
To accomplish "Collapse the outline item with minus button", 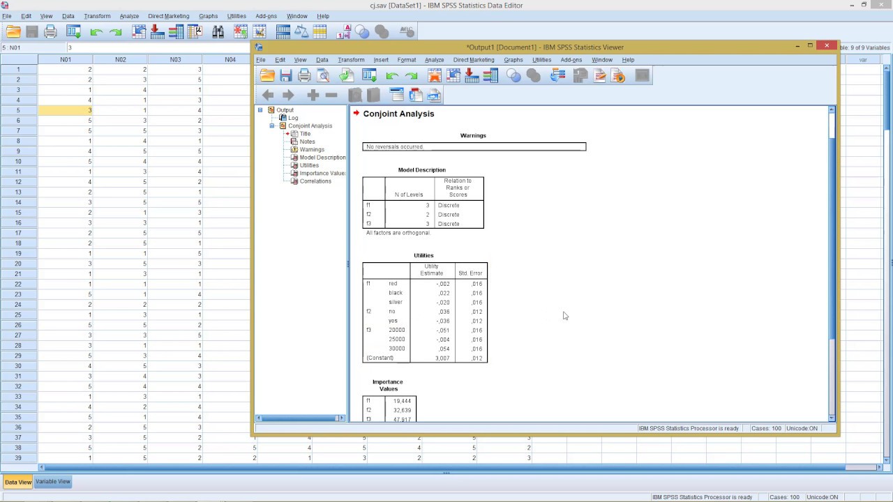I will pyautogui.click(x=331, y=95).
